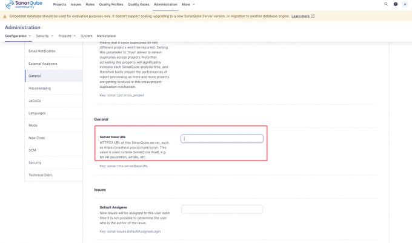The width and height of the screenshot is (412, 243).
Task: Expand the Security dropdown in Administration
Action: point(45,36)
